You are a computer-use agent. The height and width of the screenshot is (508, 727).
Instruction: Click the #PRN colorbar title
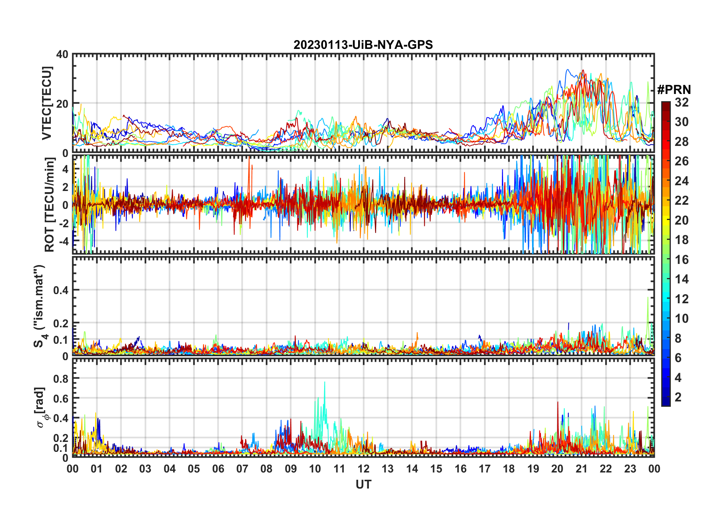(x=674, y=90)
